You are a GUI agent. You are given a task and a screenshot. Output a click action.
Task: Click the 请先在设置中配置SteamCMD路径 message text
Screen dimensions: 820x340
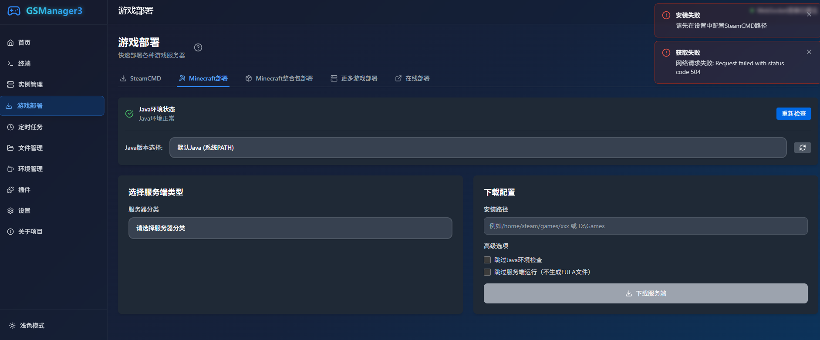(721, 26)
